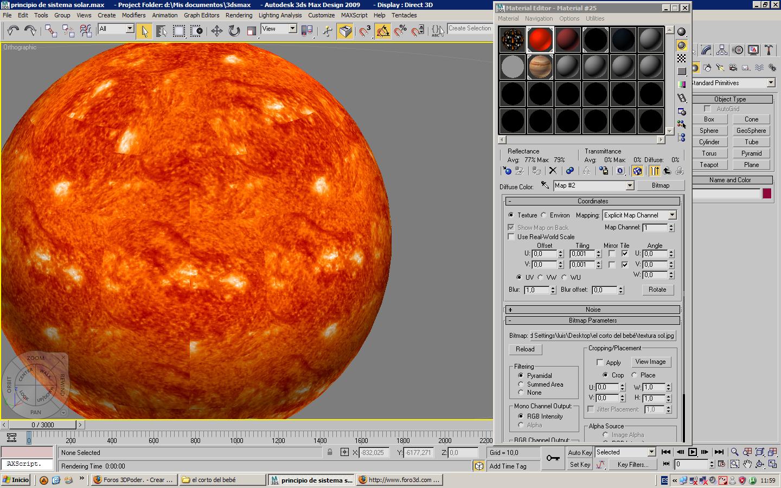The image size is (781, 488).
Task: Open the Hierarchy command panel tab
Action: tap(722, 50)
